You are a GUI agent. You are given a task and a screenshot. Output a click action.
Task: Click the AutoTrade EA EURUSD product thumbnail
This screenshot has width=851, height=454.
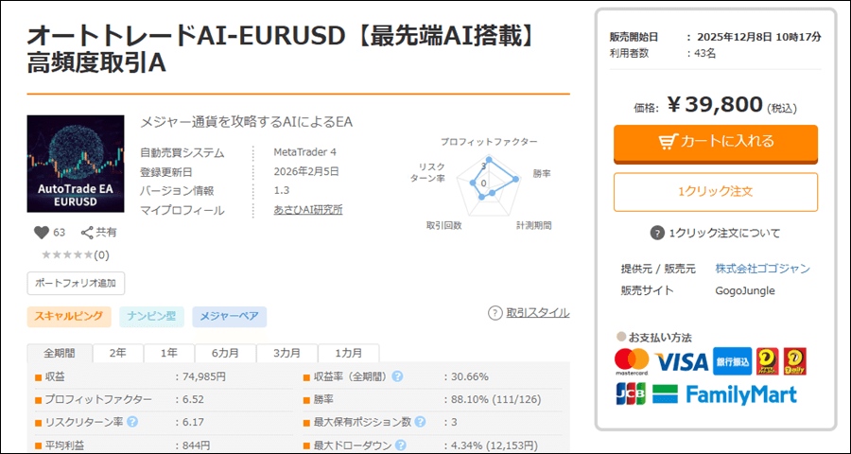point(76,165)
